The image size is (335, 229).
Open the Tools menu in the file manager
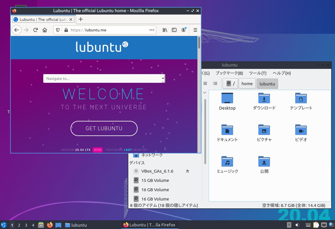(x=258, y=73)
